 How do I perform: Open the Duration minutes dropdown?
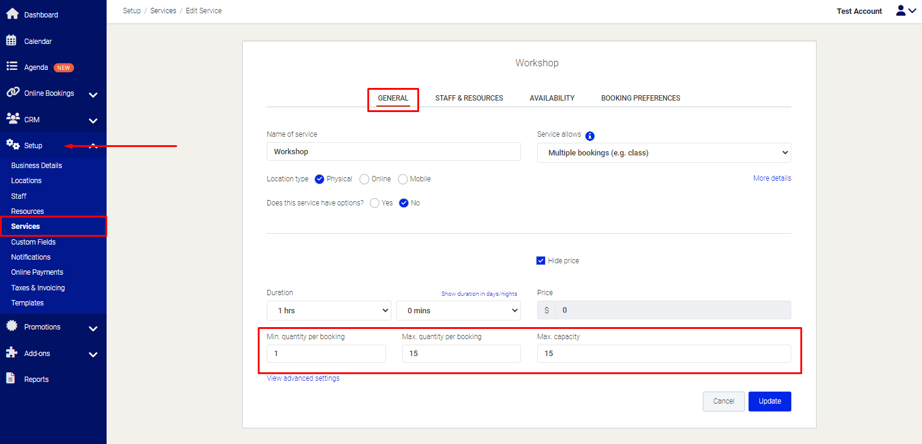(458, 311)
